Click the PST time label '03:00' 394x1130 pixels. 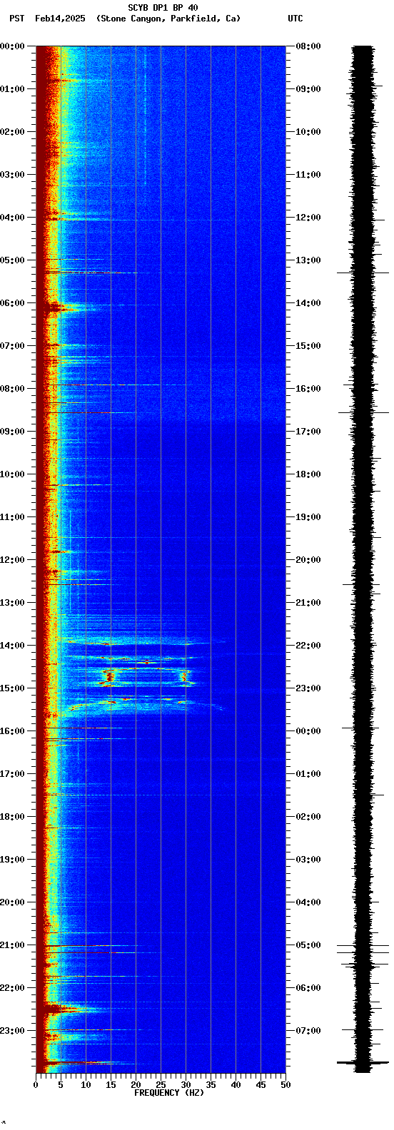(x=13, y=175)
